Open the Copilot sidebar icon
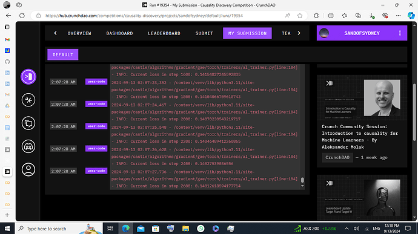418x234 pixels. pos(411,16)
